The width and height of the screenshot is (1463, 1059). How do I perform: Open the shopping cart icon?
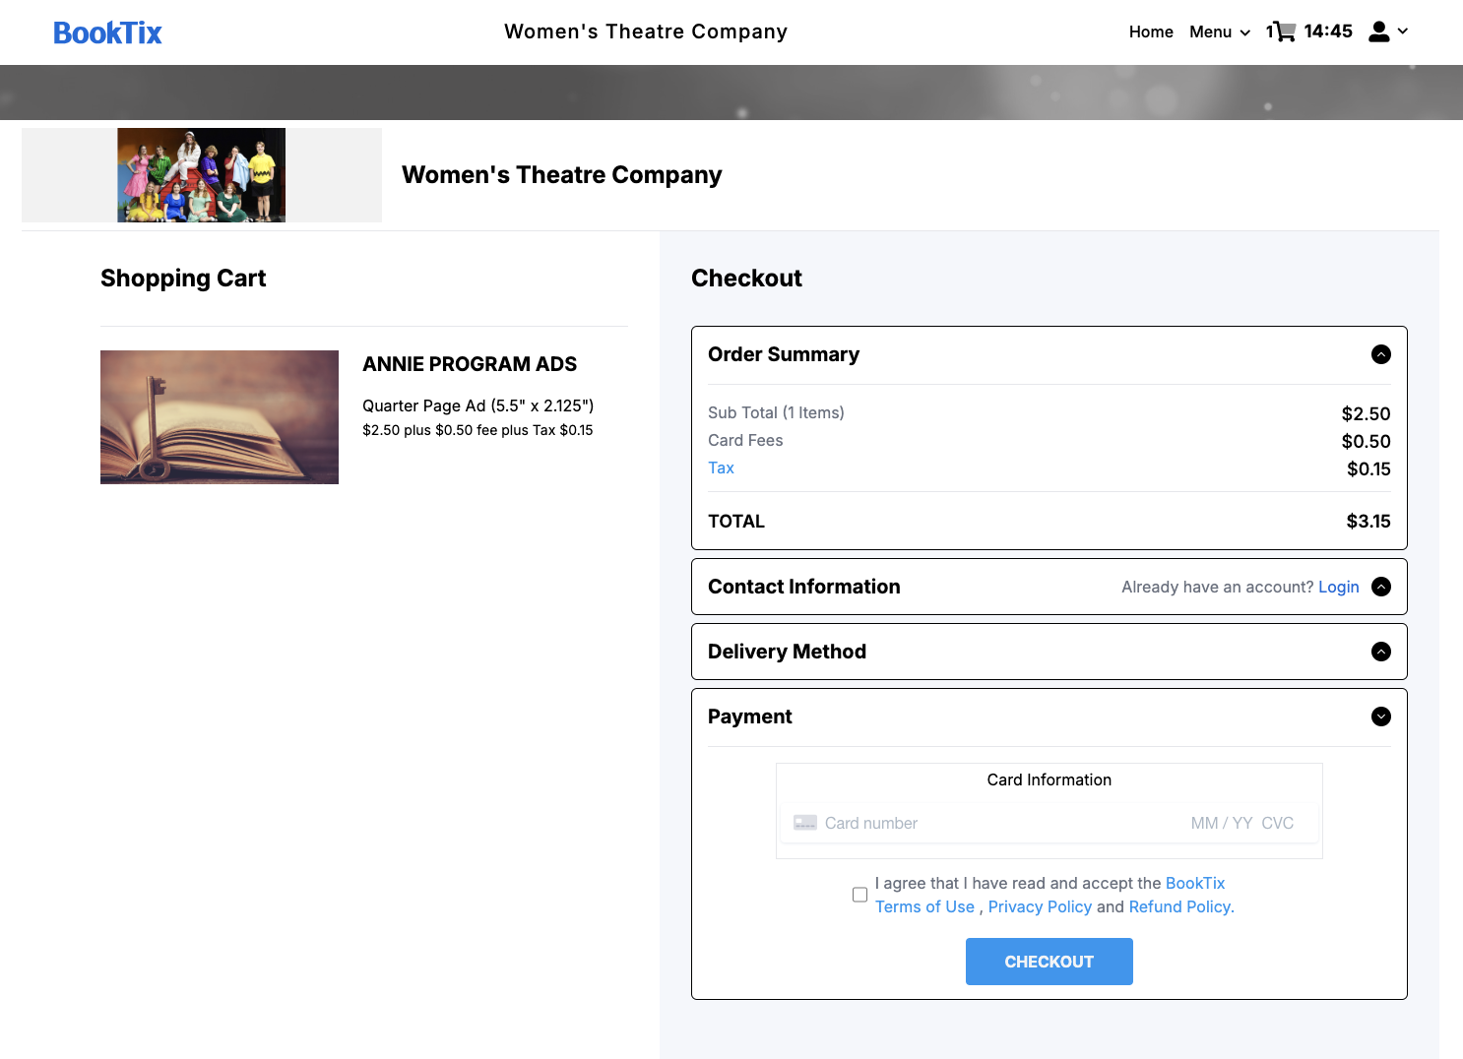tap(1284, 31)
